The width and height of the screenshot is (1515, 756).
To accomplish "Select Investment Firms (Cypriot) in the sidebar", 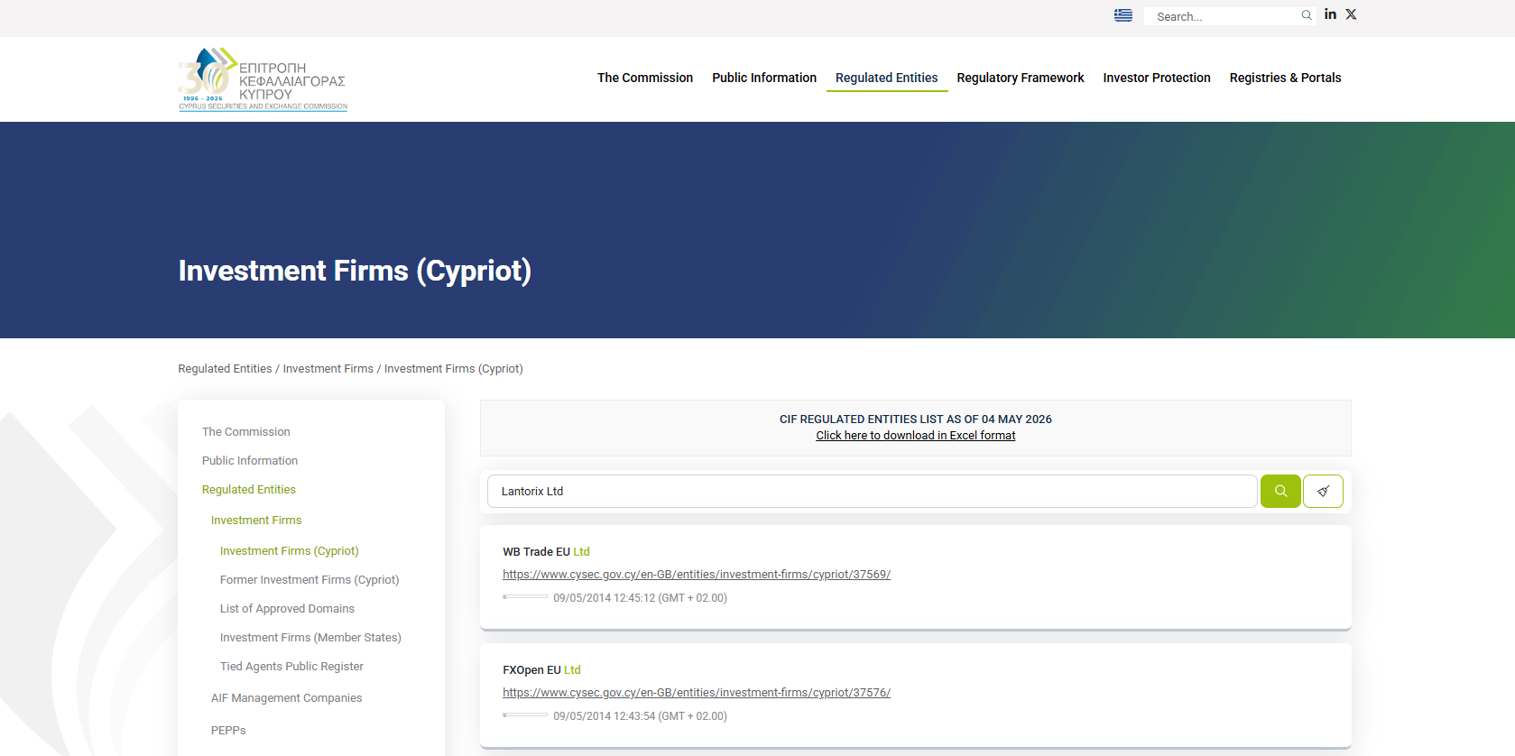I will pyautogui.click(x=290, y=551).
